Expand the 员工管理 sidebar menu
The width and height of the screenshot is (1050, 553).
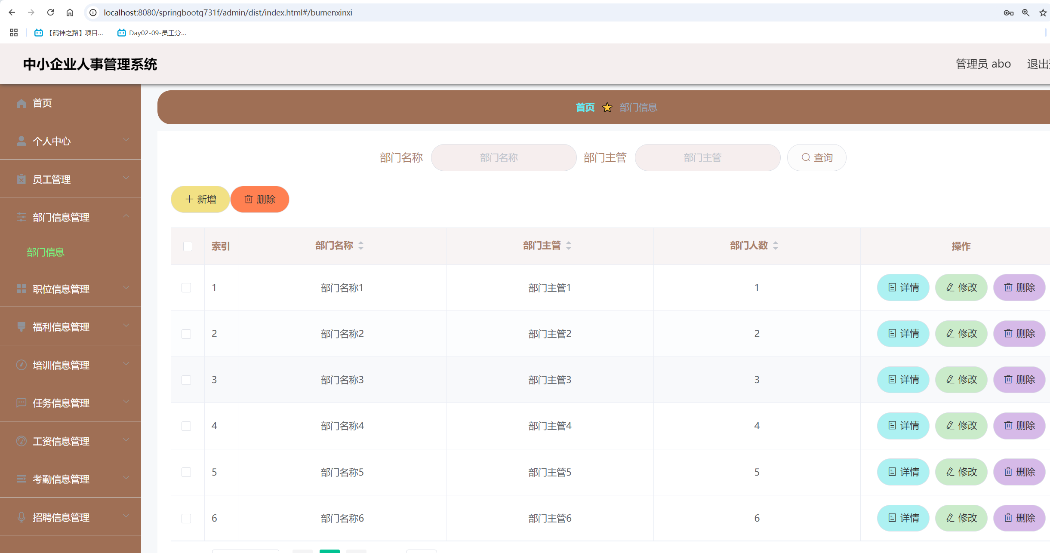click(x=71, y=179)
